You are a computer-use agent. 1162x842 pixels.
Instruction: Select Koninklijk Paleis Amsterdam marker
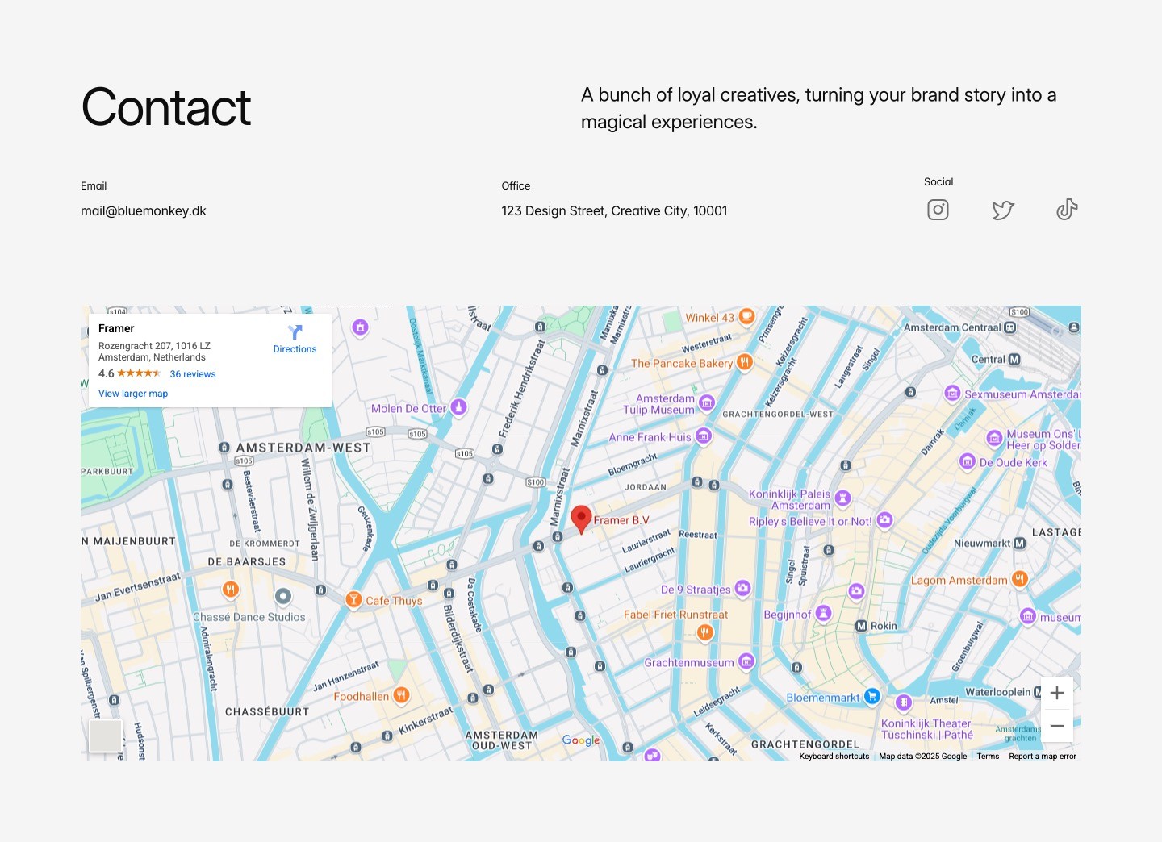click(x=842, y=498)
